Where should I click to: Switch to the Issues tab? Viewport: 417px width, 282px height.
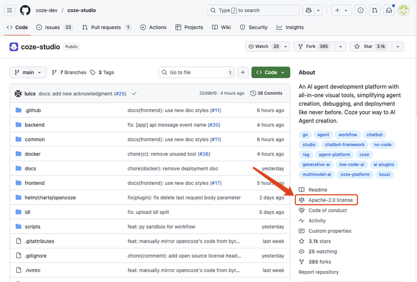(x=55, y=27)
